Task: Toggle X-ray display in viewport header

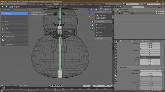Action: [x=101, y=9]
